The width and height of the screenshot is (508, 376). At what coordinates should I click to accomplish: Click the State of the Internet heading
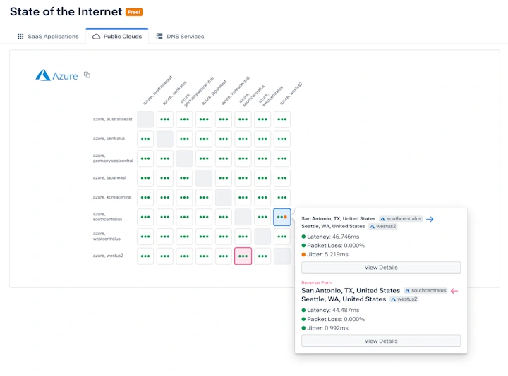click(x=66, y=12)
